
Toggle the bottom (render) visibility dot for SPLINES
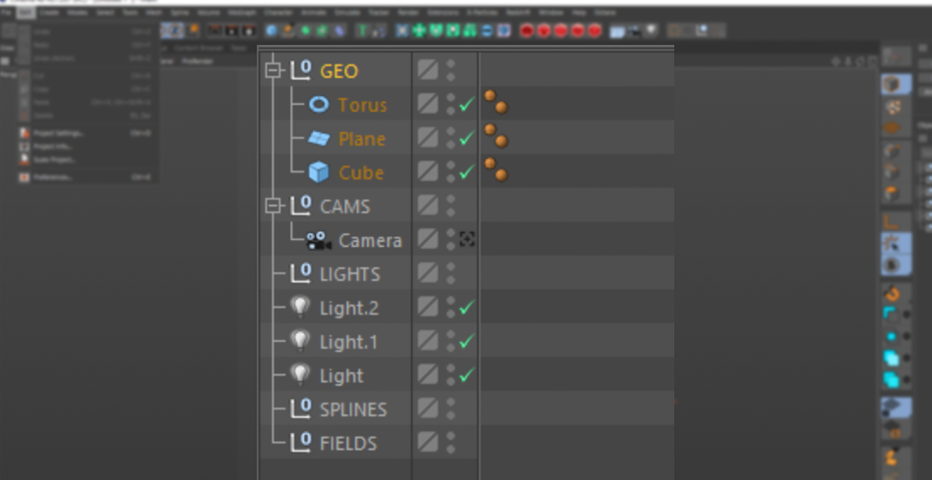point(450,414)
